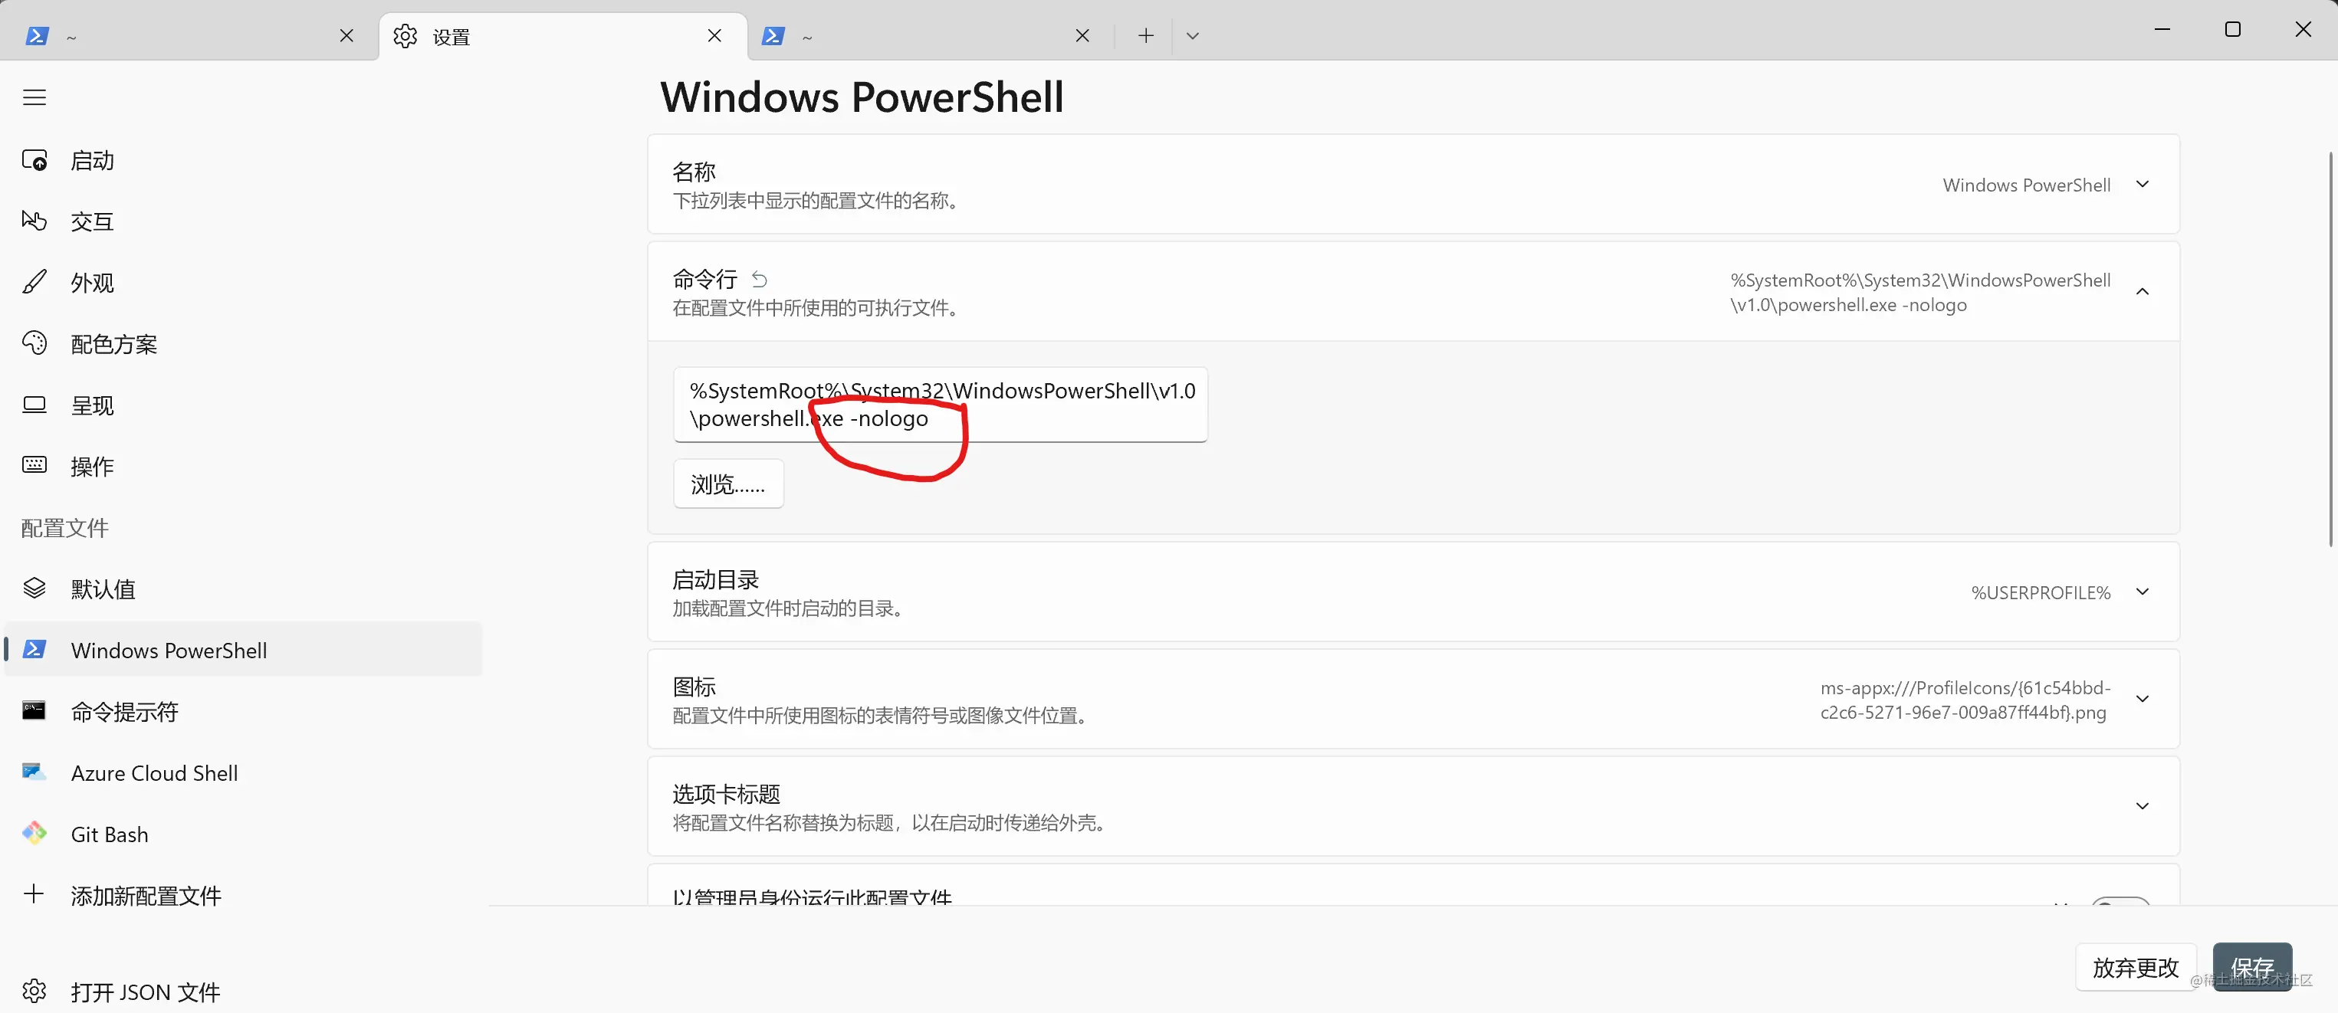This screenshot has height=1013, width=2338.
Task: Minimize the Terminal window
Action: point(2162,30)
